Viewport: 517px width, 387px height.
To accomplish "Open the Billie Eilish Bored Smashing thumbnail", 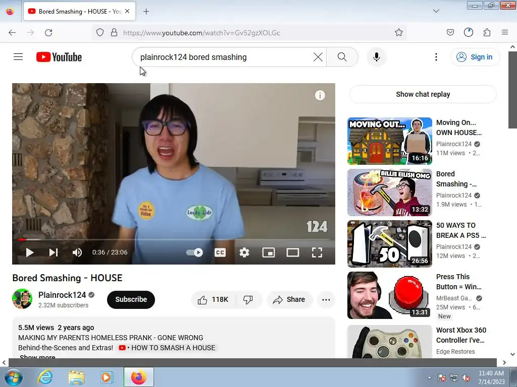I will [x=389, y=192].
